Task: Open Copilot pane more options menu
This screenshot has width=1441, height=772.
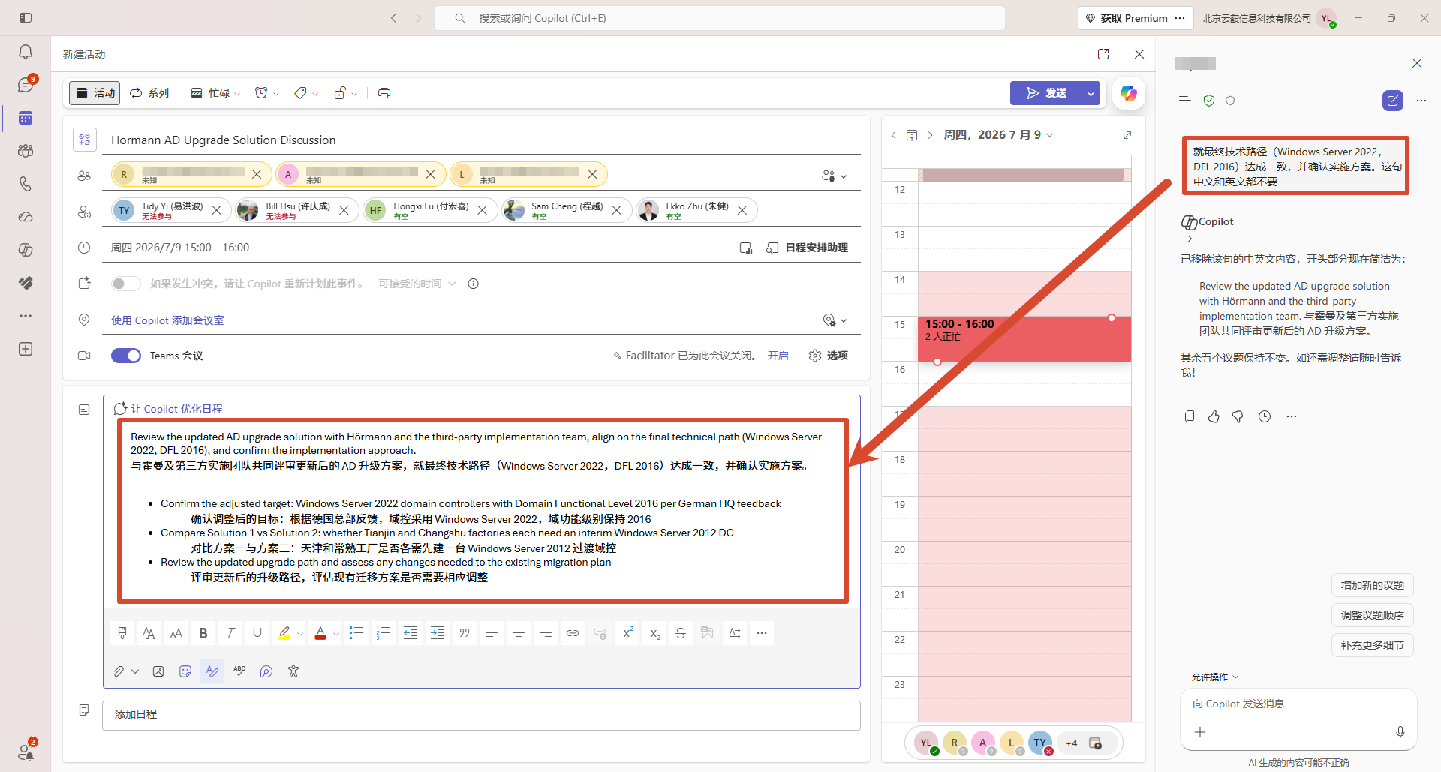Action: point(1421,101)
